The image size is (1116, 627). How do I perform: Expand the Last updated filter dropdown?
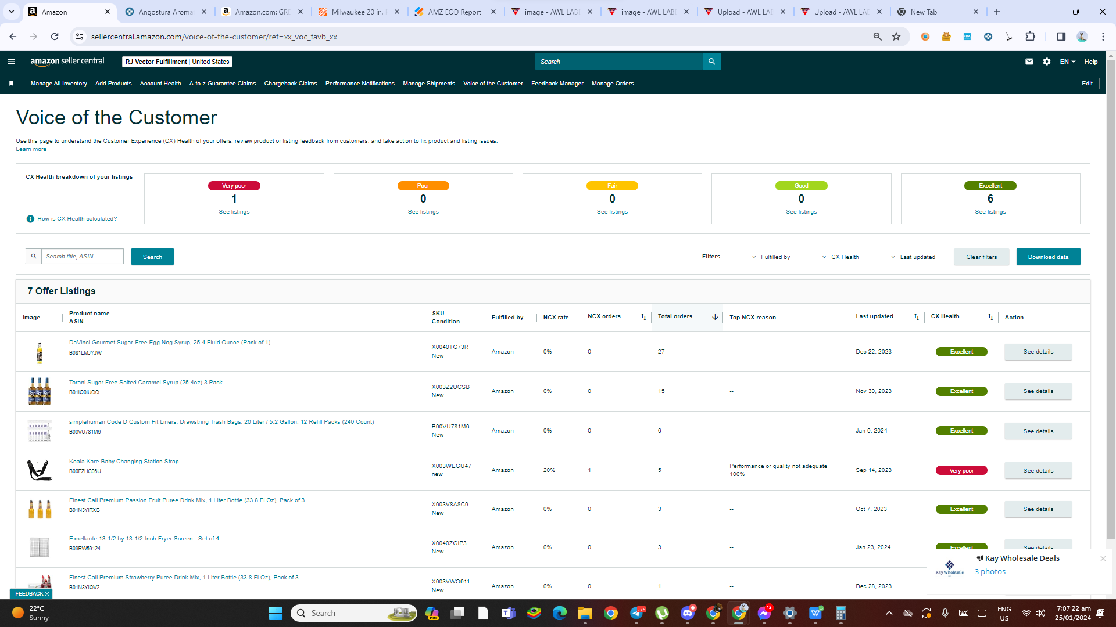913,257
